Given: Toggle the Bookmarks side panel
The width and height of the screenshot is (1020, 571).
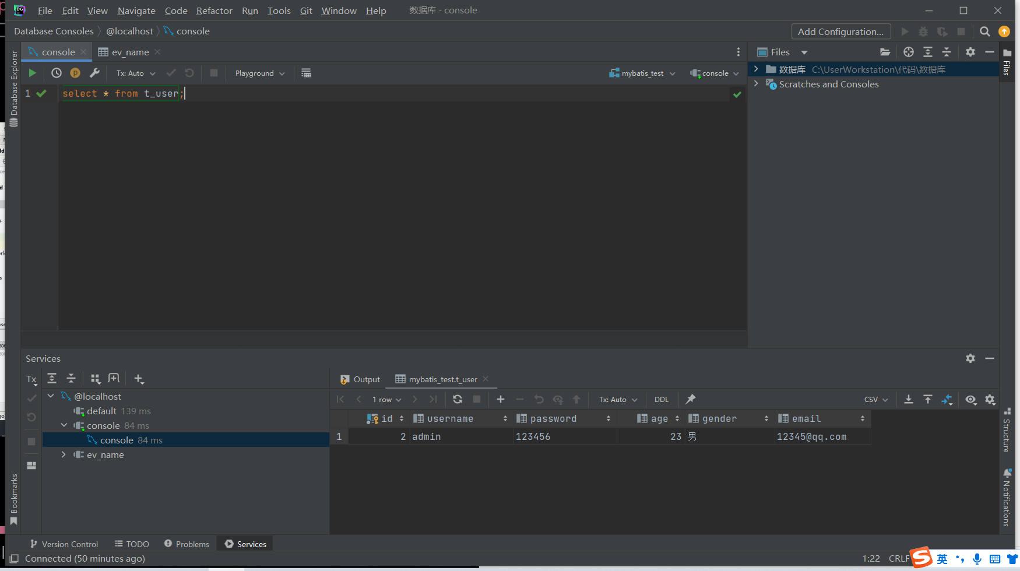Looking at the screenshot, I should (x=14, y=499).
